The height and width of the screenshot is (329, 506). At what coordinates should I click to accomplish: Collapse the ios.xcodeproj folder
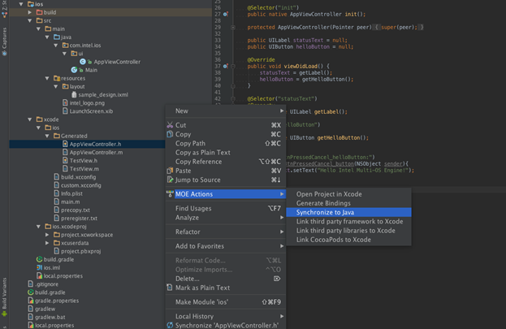coord(38,227)
